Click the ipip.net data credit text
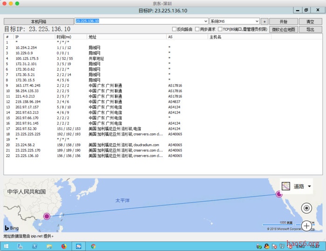Viewport: 326px width, 251px height. point(28,236)
